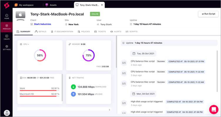
Task: Click the Macintosh HD disk usage bar
Action: 39,96
